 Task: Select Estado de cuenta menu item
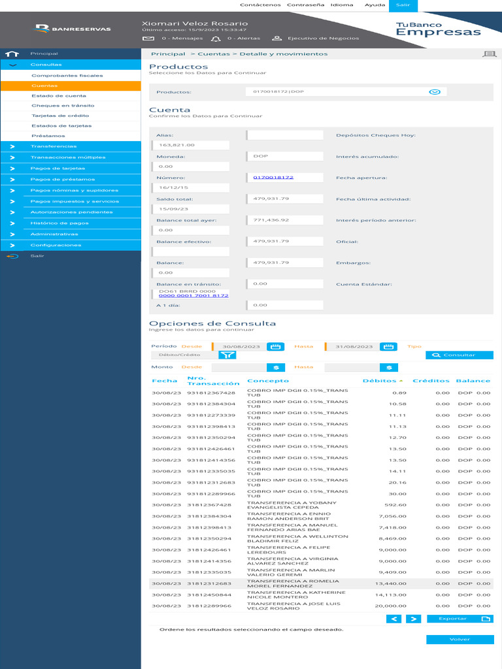click(x=59, y=95)
